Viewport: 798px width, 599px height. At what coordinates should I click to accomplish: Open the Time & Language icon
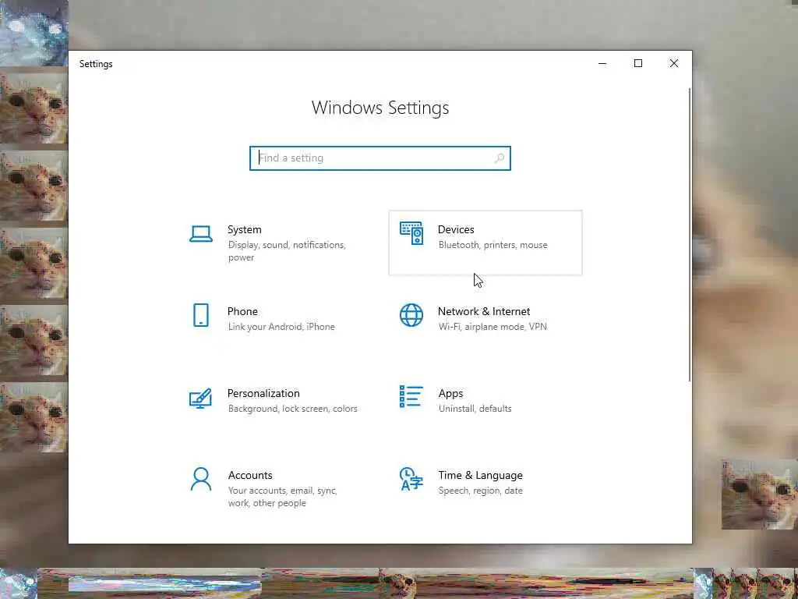[x=411, y=479]
